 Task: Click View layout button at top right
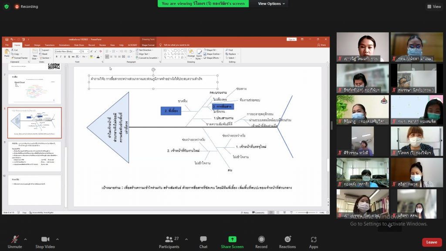click(434, 7)
